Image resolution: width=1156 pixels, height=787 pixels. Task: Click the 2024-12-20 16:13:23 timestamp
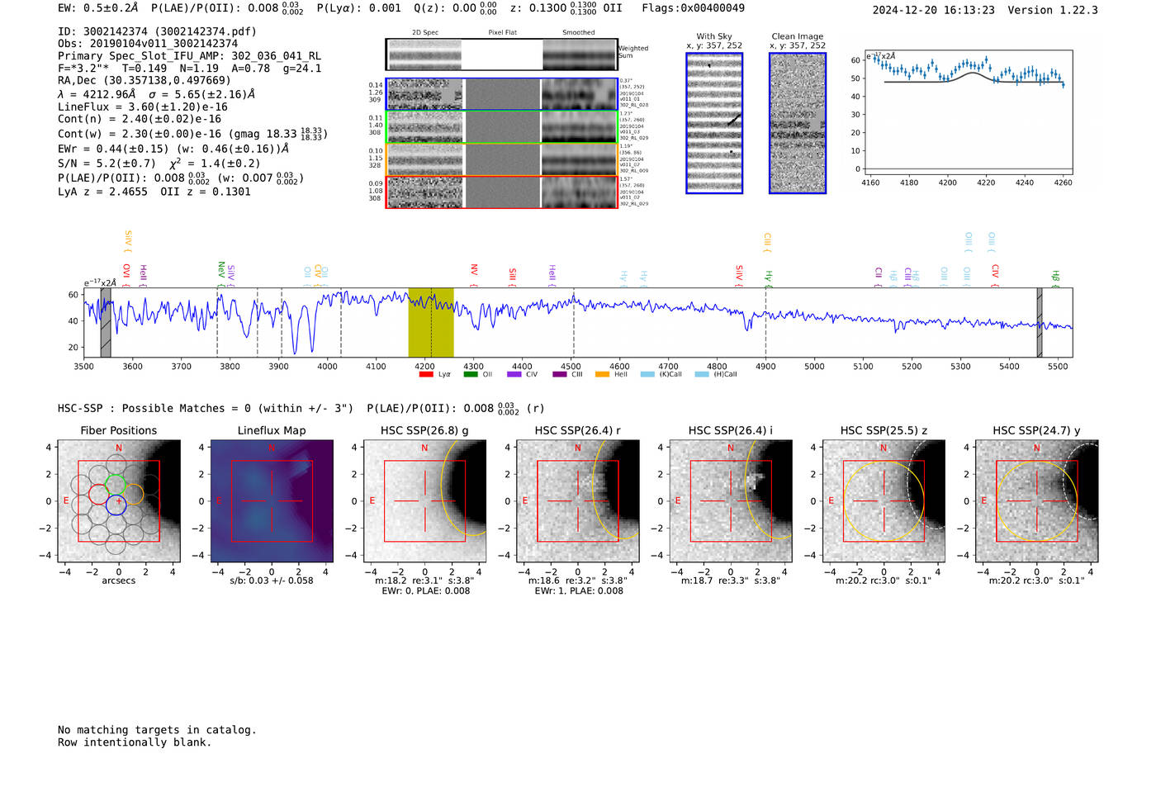click(933, 10)
